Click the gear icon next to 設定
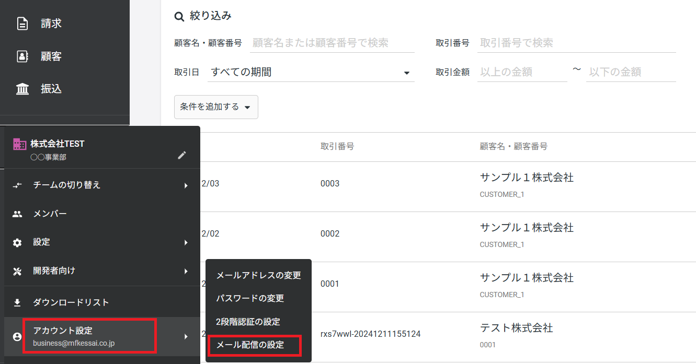Image resolution: width=696 pixels, height=364 pixels. (x=17, y=243)
